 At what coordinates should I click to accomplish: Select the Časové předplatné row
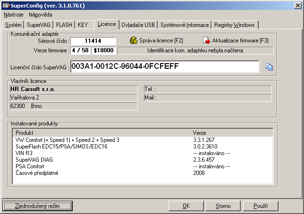pyautogui.click(x=143, y=173)
